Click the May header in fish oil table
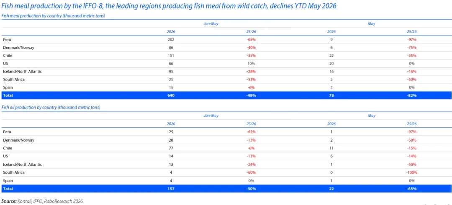This screenshot has height=205, width=452. tap(372, 116)
